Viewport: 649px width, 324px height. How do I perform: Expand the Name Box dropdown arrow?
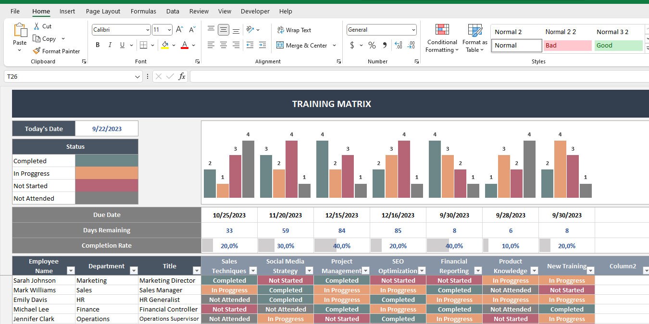pos(138,76)
